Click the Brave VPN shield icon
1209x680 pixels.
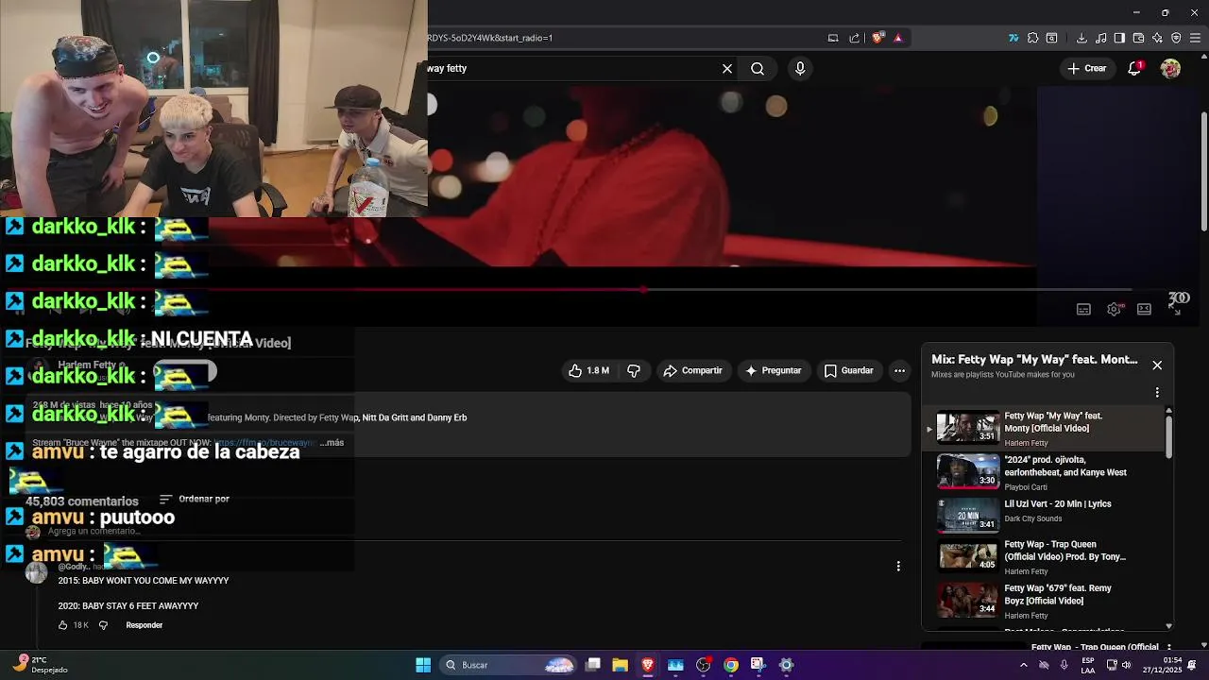[x=1176, y=38]
